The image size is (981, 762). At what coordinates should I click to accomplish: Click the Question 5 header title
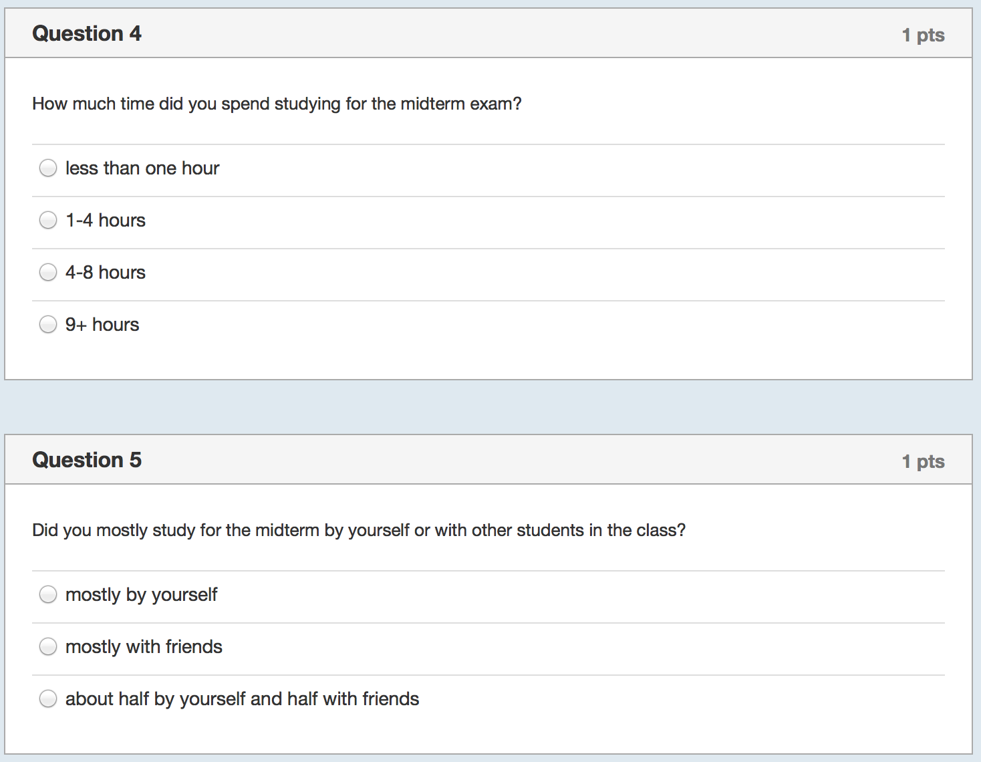[x=87, y=460]
